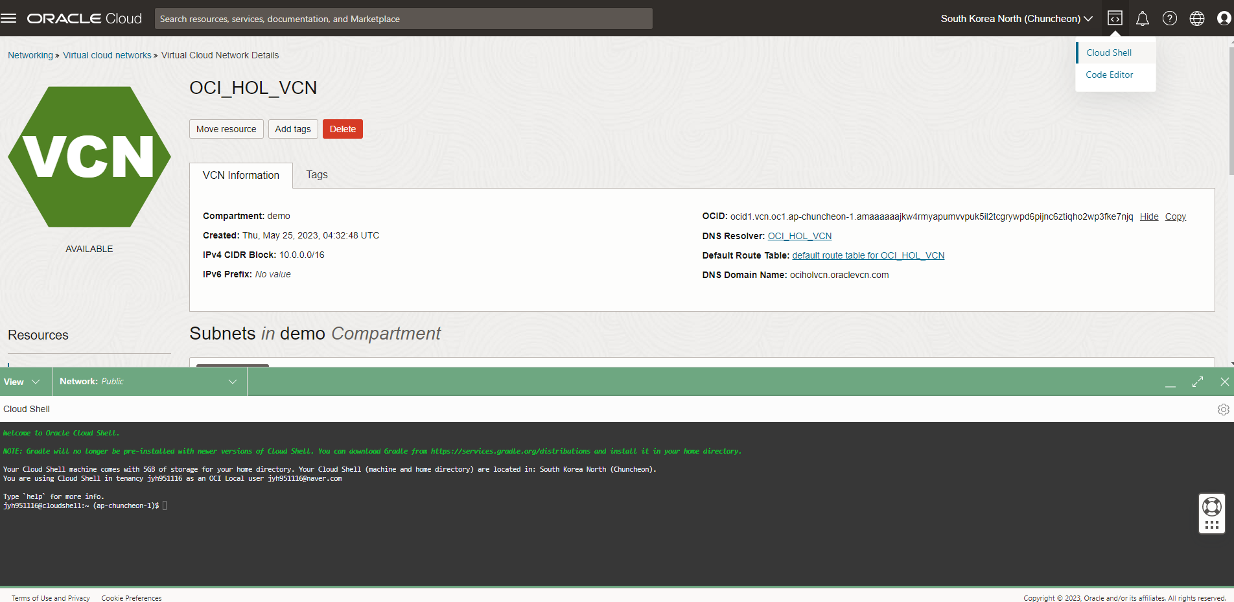1234x602 pixels.
Task: Expand the Network Public dropdown
Action: [x=149, y=382]
